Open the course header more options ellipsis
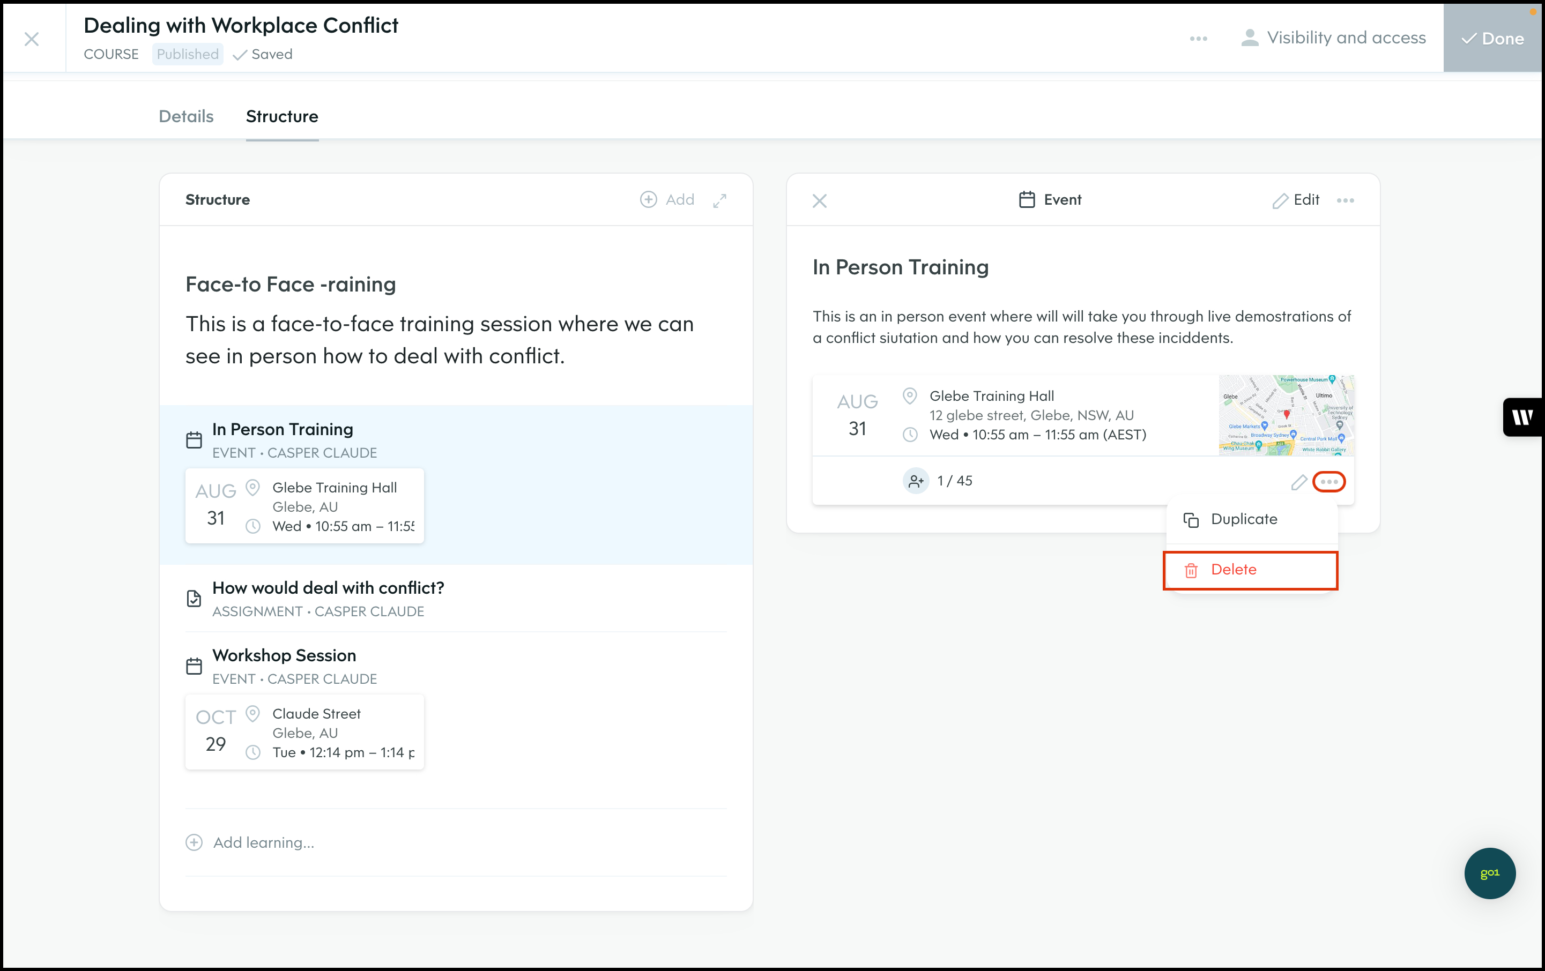 pyautogui.click(x=1198, y=39)
